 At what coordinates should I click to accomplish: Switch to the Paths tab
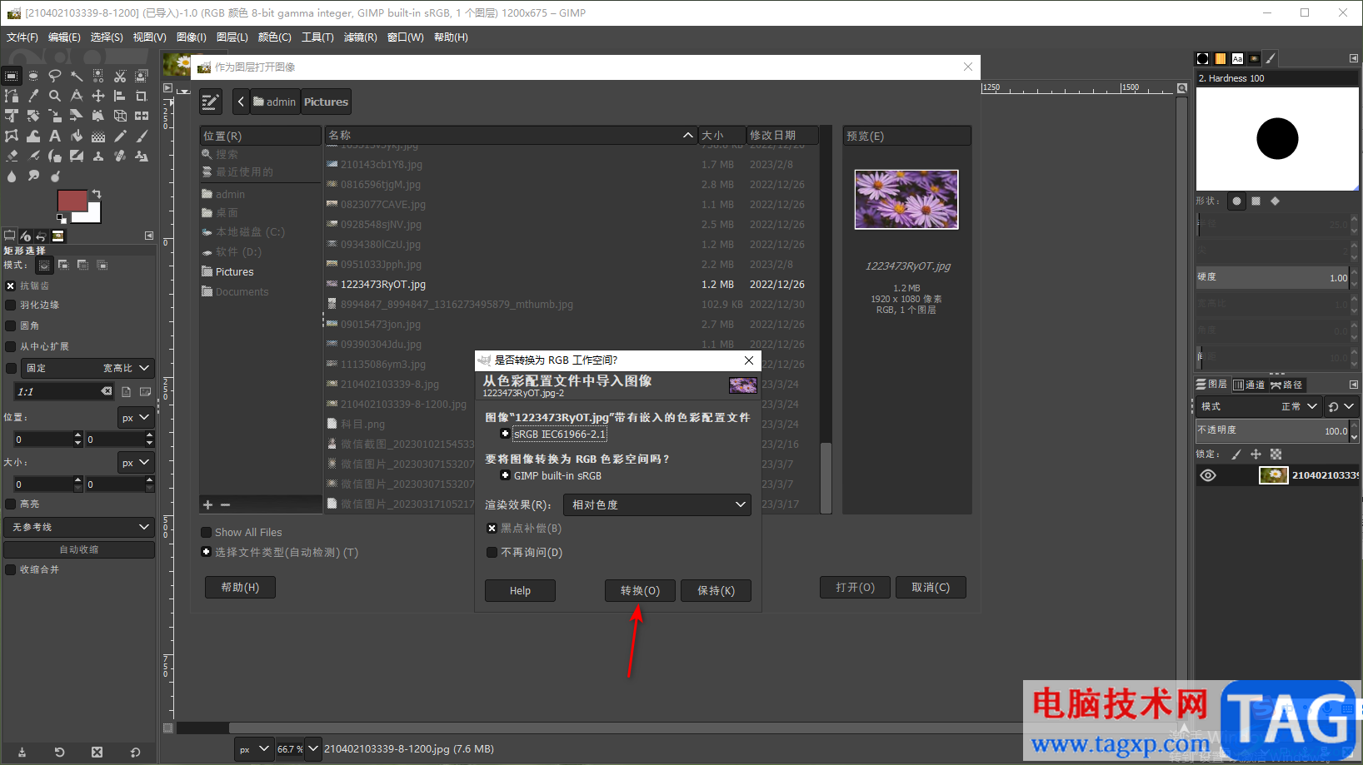[1286, 385]
